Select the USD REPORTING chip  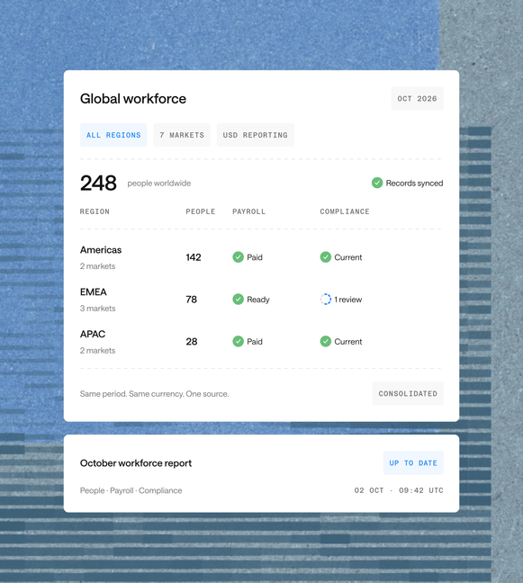(255, 135)
